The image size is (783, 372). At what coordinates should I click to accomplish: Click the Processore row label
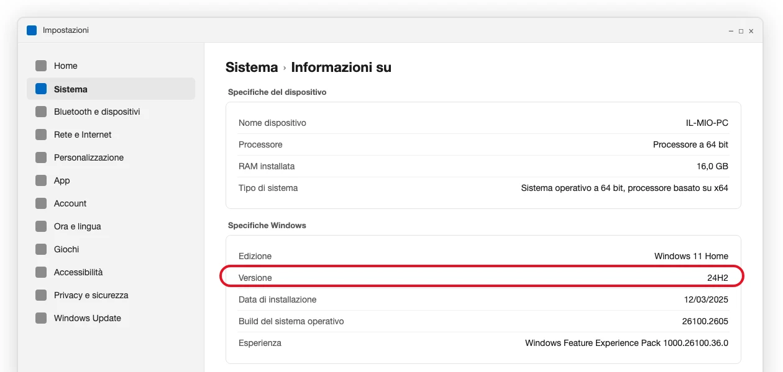[260, 144]
